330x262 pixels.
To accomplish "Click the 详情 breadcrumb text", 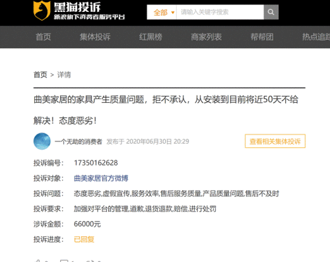I will coord(64,75).
